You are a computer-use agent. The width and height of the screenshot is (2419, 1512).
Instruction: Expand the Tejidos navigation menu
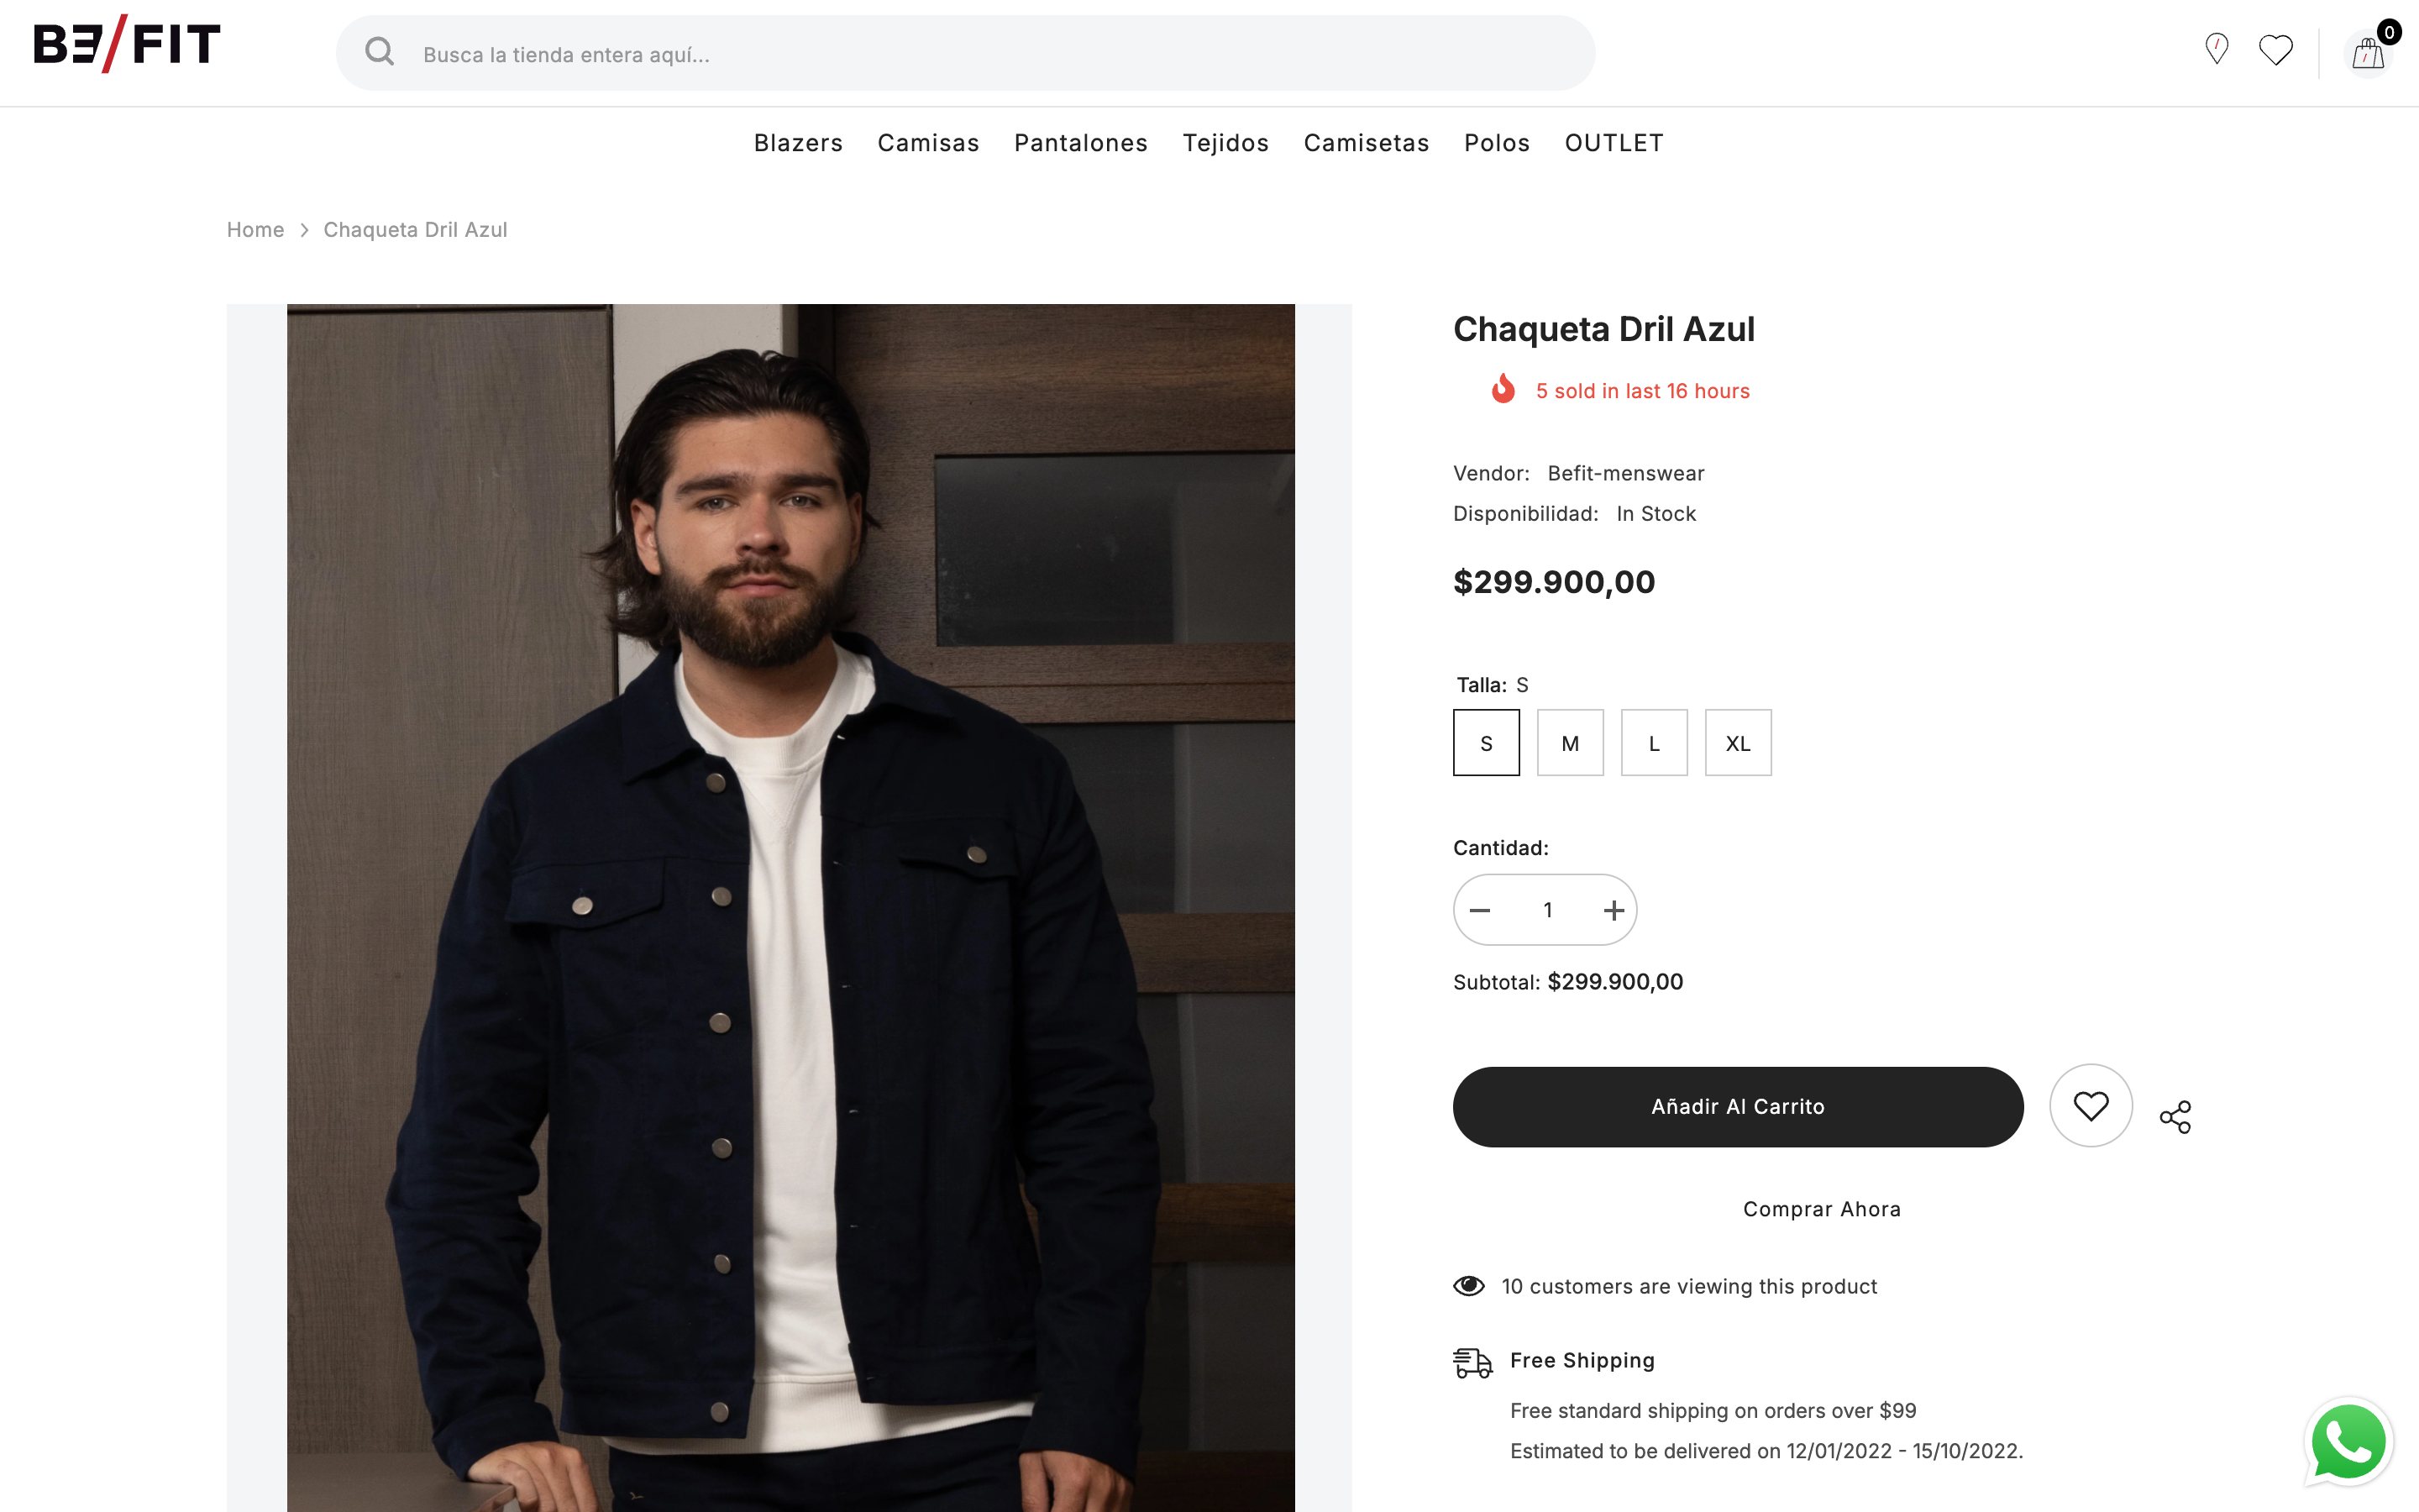pos(1225,143)
